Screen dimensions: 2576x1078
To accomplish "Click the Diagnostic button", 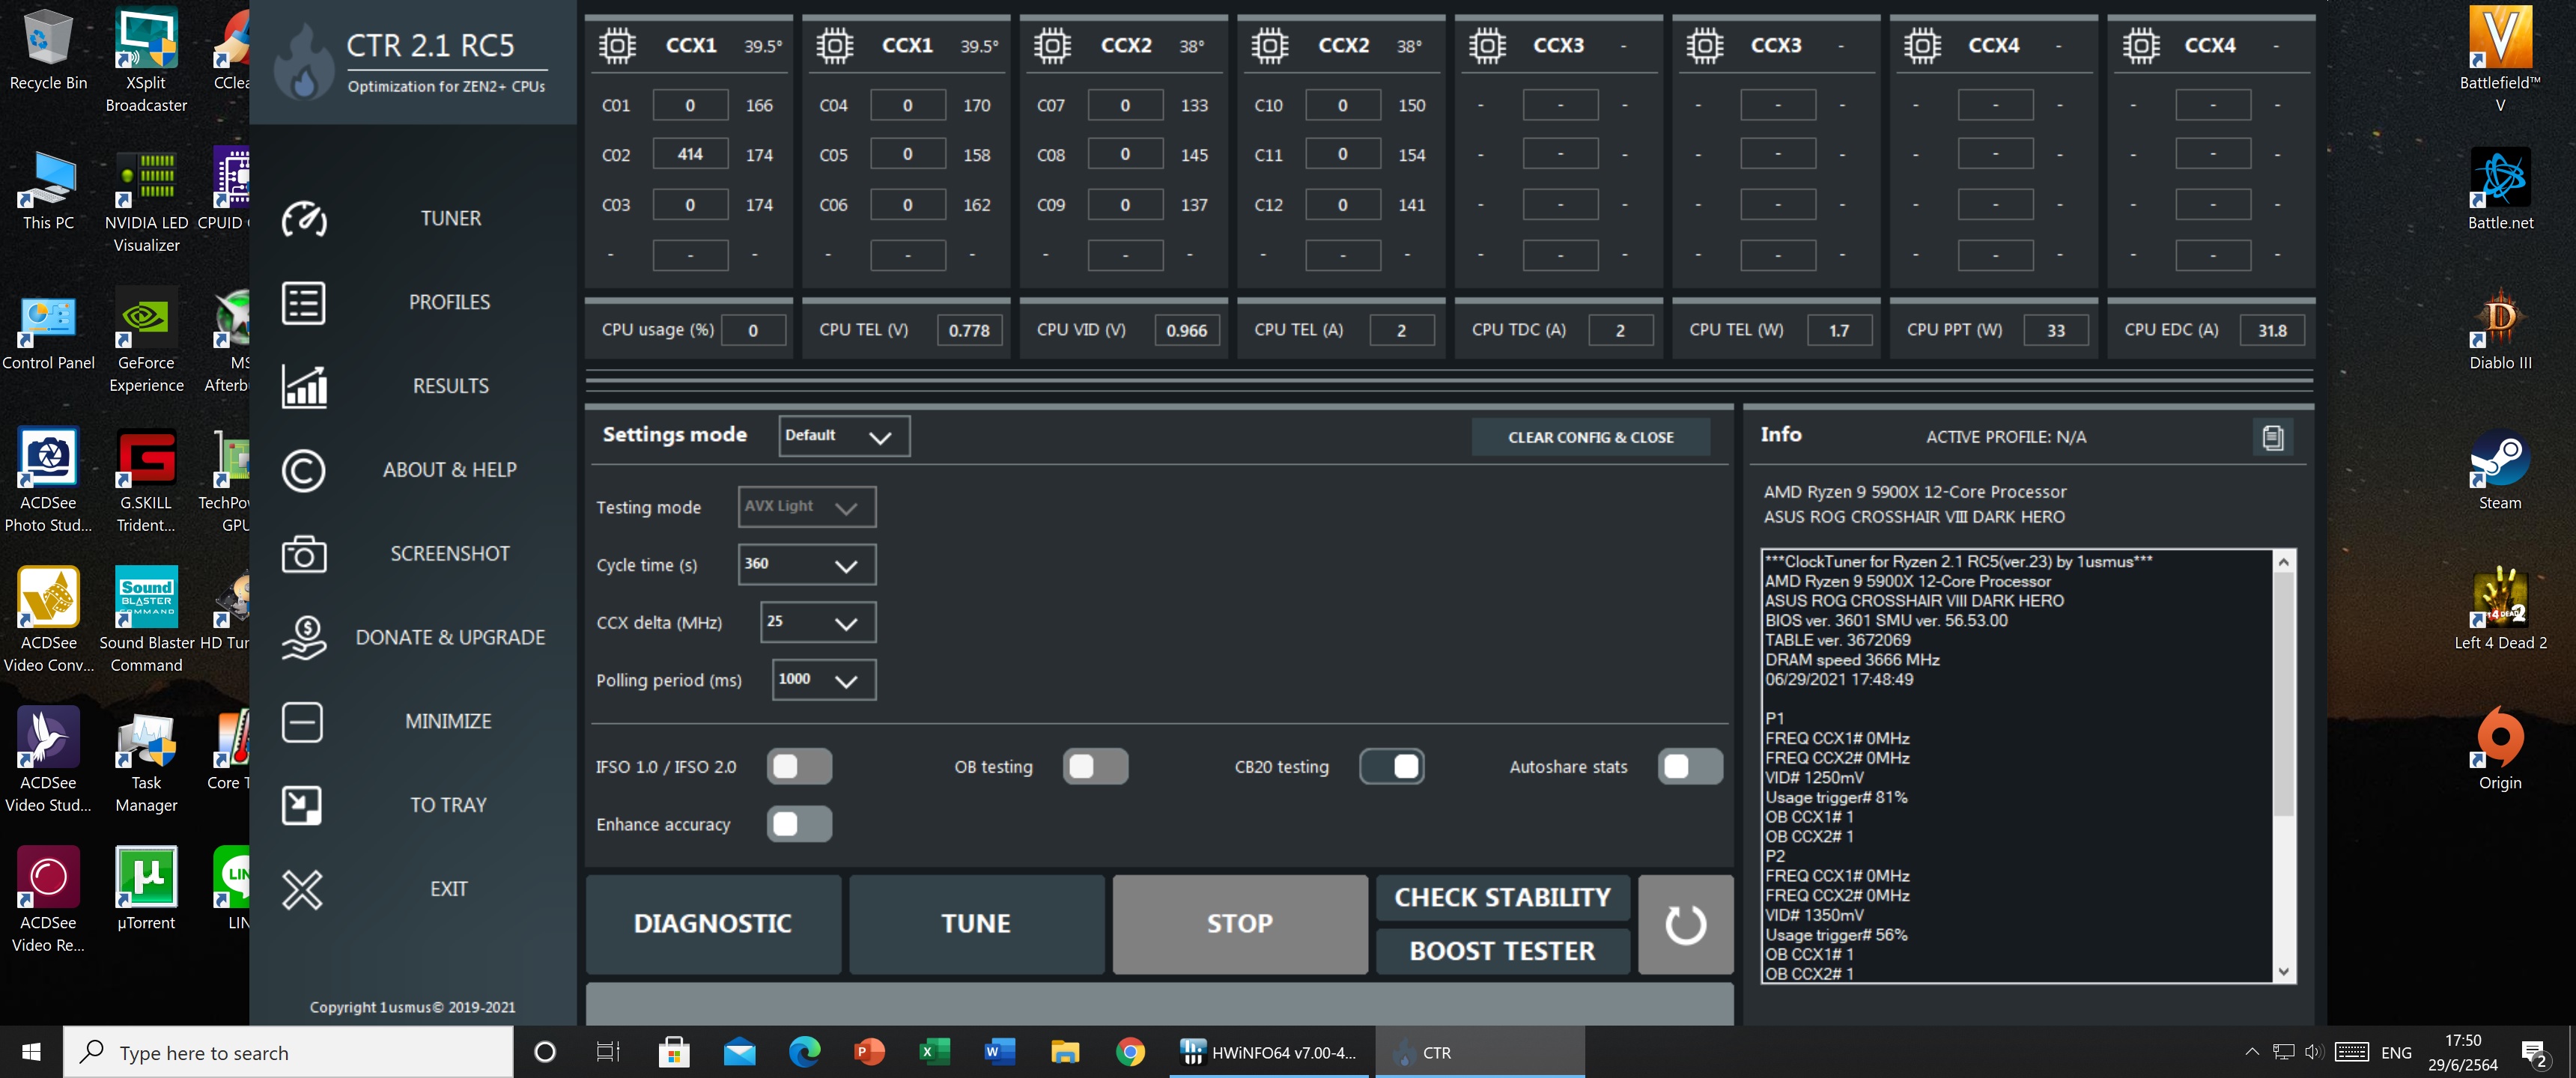I will [712, 924].
